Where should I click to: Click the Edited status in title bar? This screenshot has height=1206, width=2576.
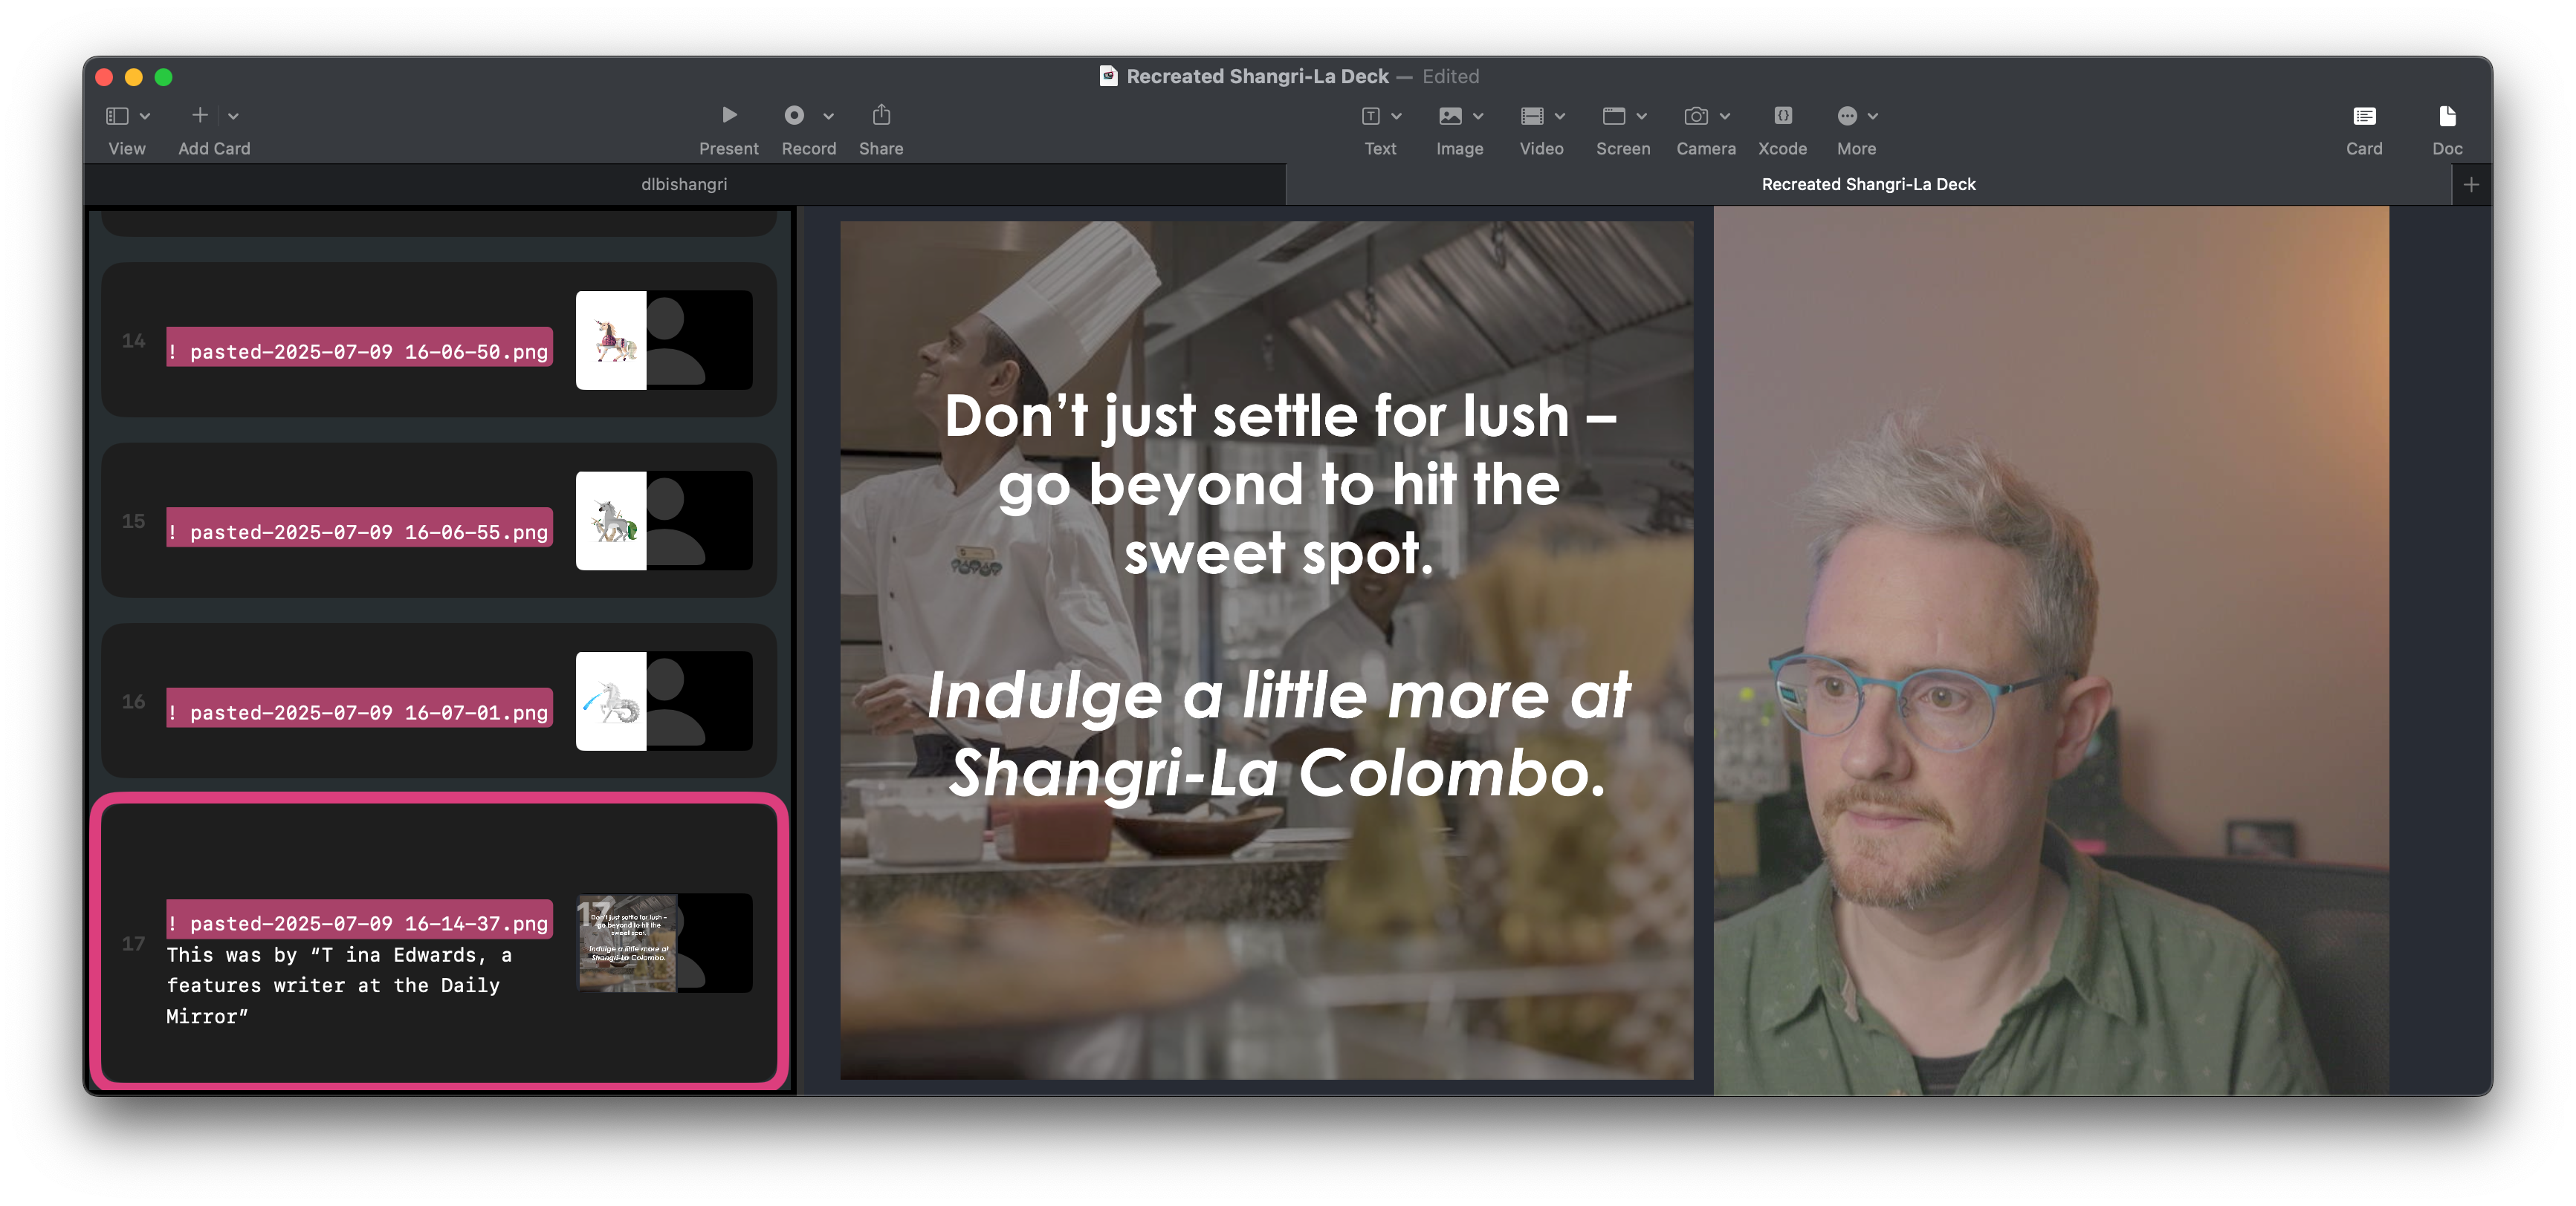coord(1450,76)
